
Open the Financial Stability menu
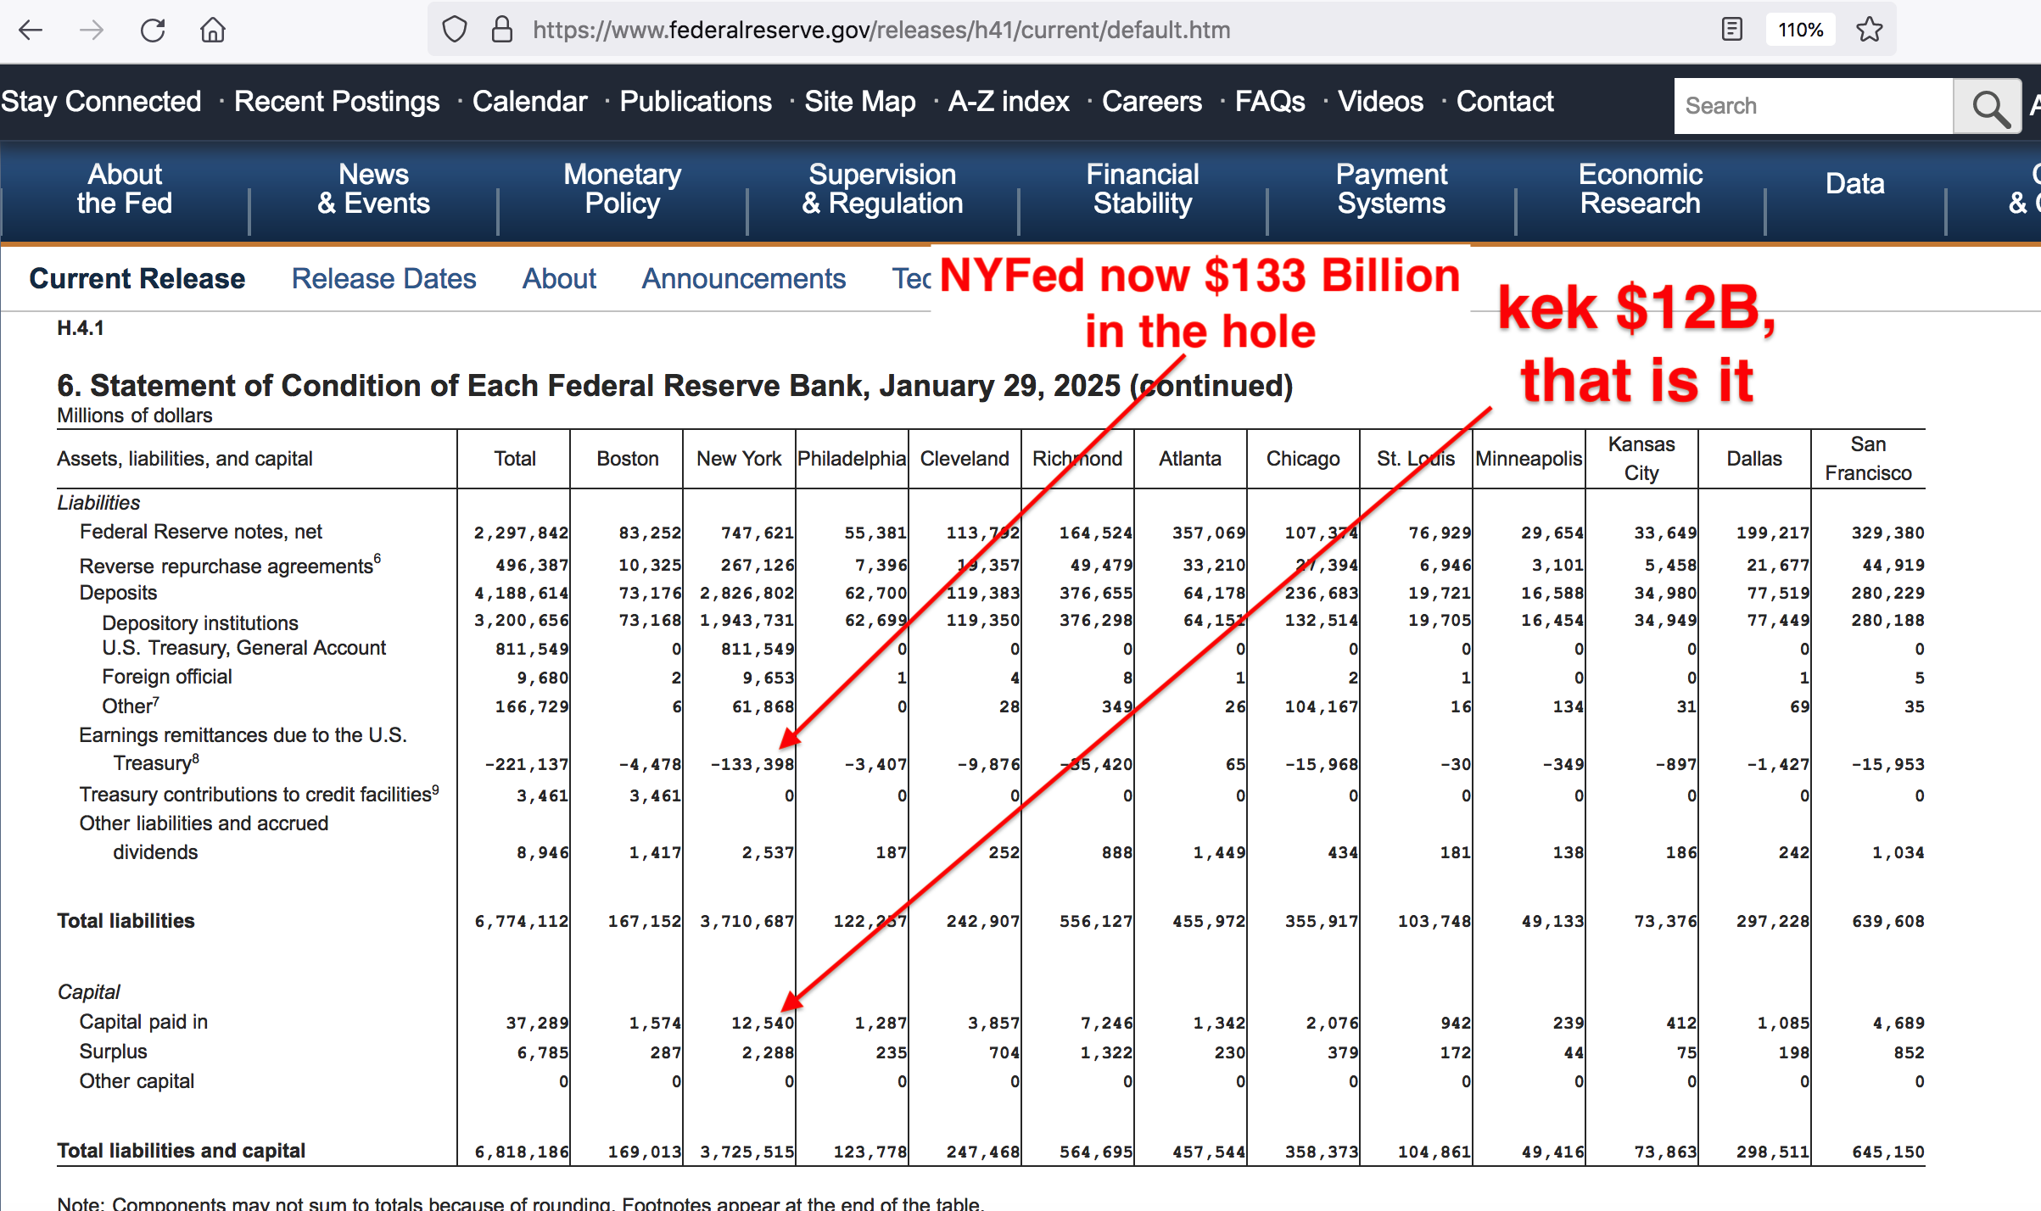click(x=1142, y=189)
